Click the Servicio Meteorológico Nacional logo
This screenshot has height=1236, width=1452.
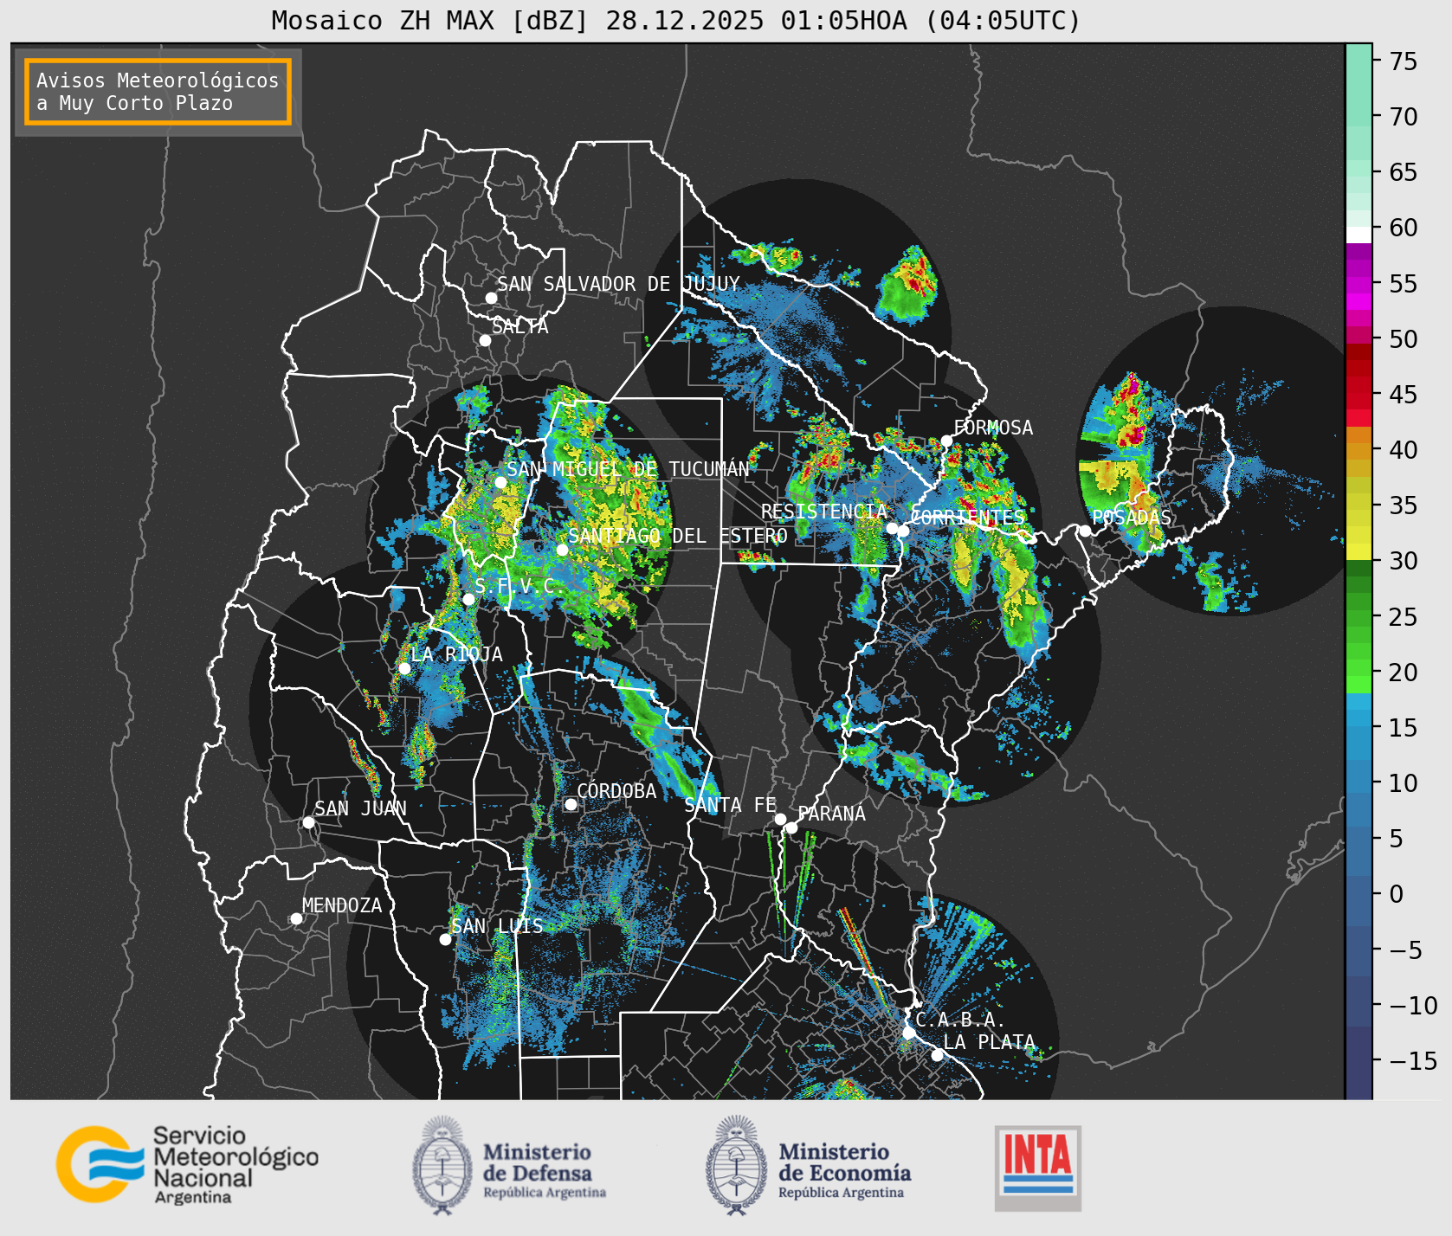188,1165
